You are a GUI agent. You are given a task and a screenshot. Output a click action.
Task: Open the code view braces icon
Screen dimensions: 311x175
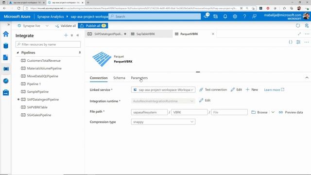point(291,42)
